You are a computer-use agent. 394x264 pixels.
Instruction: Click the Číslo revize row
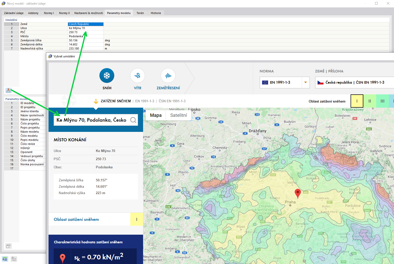click(x=25, y=144)
